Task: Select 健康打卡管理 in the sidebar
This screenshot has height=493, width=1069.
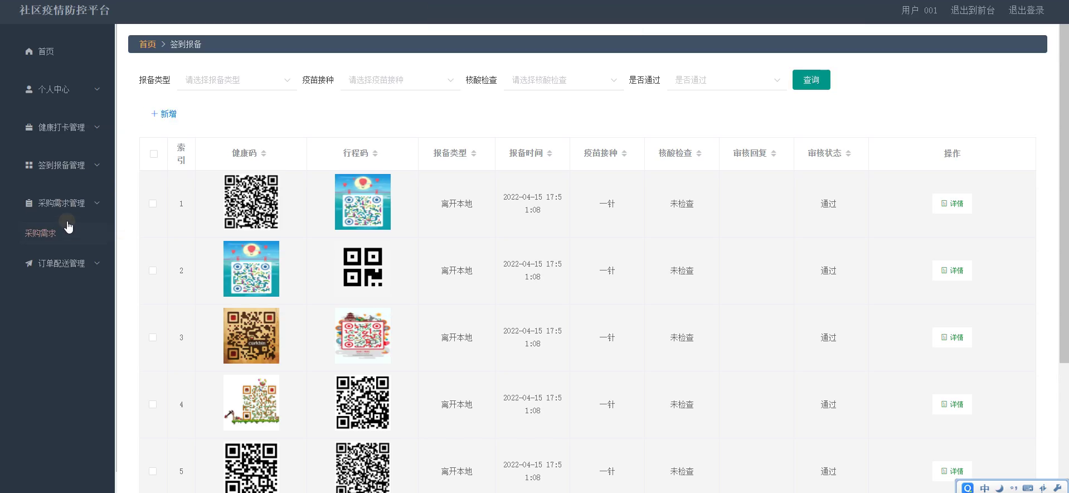Action: tap(61, 127)
